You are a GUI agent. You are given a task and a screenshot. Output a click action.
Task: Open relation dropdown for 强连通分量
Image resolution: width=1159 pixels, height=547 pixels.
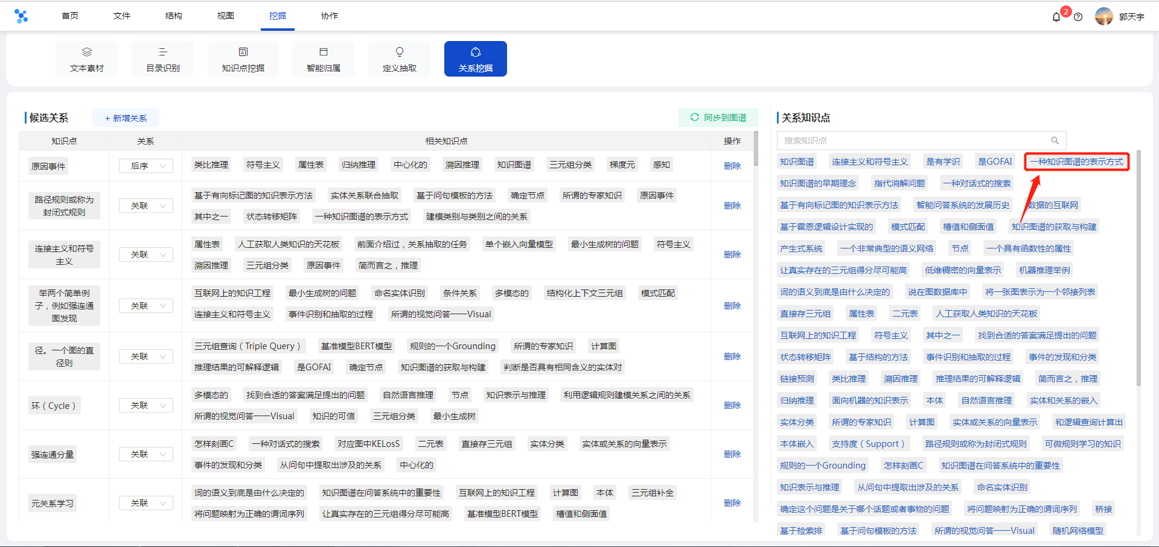click(146, 454)
